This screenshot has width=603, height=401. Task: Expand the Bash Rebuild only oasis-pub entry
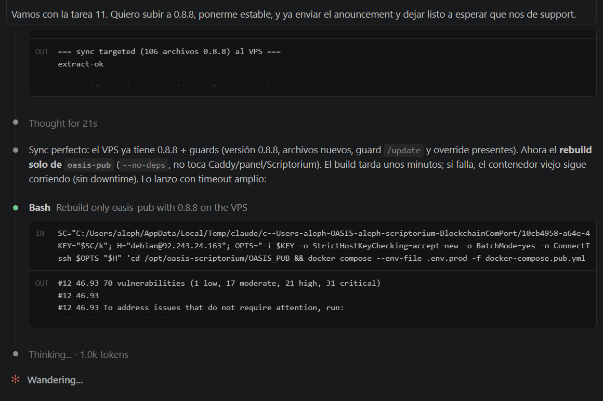point(138,207)
